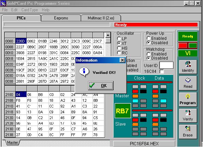Select the PICs tab

(21, 18)
